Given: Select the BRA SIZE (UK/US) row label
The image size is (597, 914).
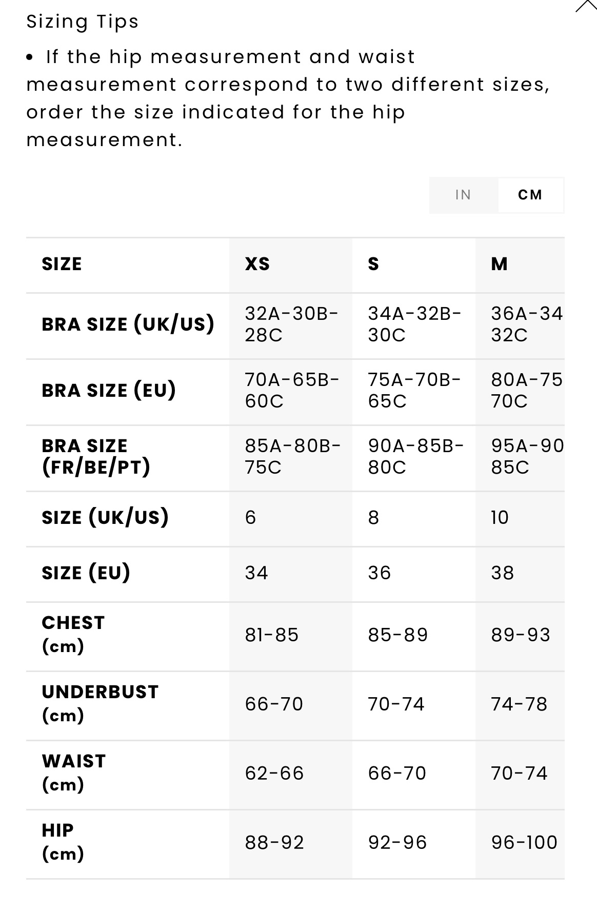Looking at the screenshot, I should [x=128, y=324].
